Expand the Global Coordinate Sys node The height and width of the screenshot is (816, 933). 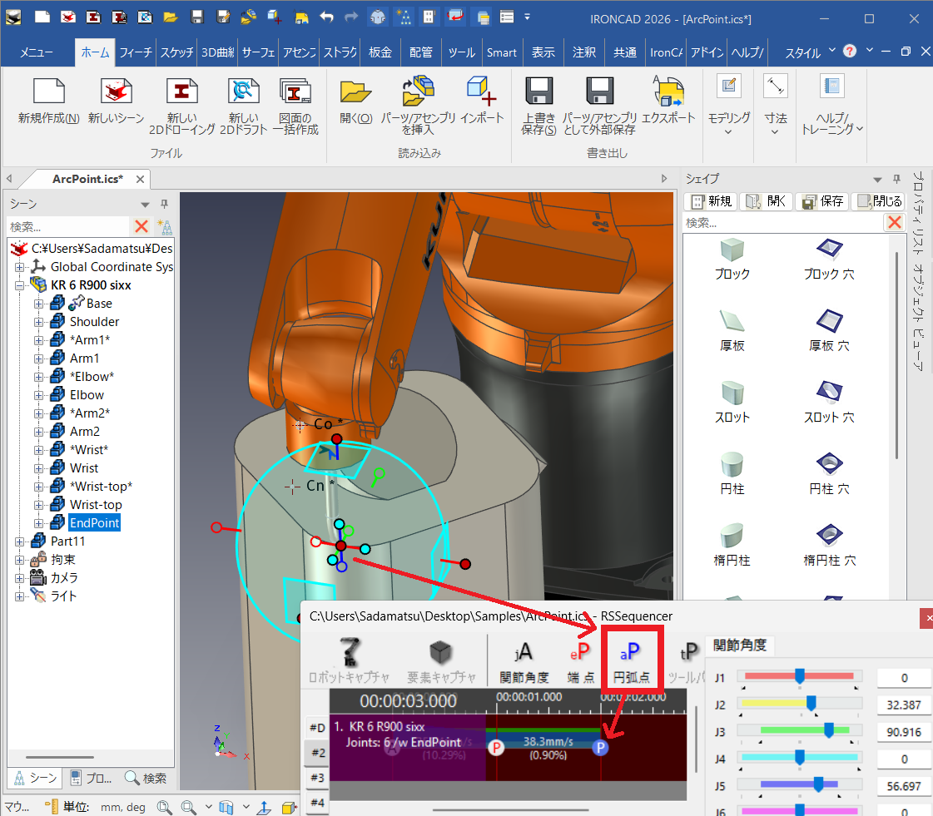pos(20,267)
